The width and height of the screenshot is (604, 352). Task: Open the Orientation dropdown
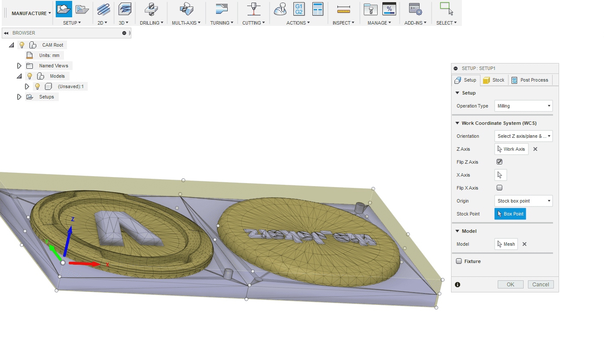tap(524, 136)
